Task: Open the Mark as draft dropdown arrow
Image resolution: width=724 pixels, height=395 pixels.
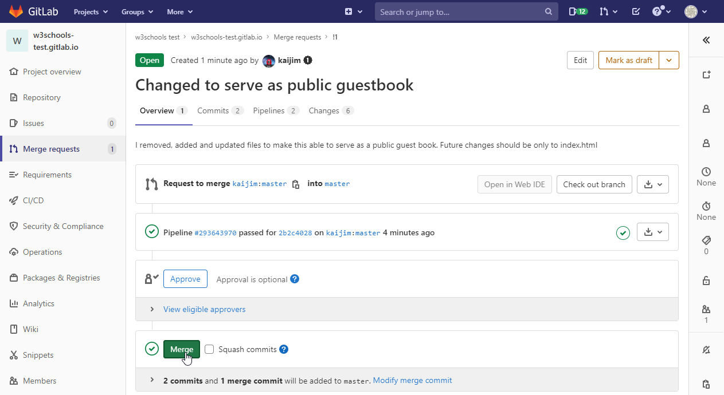Action: 669,60
